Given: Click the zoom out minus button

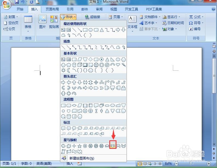Looking at the screenshot, I should (176, 164).
